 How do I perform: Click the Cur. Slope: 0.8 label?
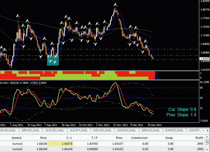(x=182, y=109)
